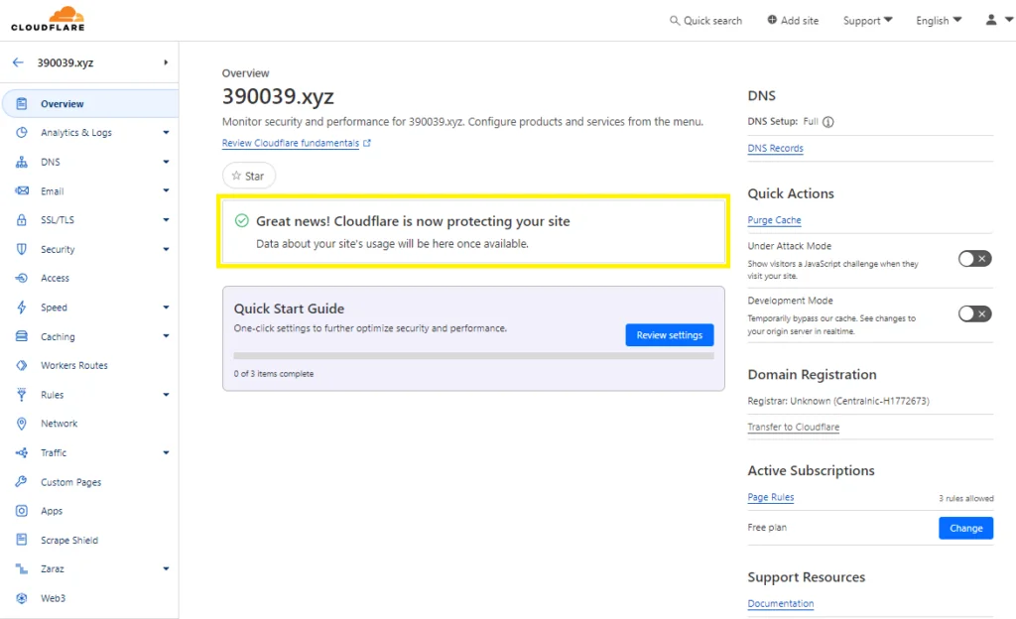Image resolution: width=1016 pixels, height=619 pixels.
Task: Open the Review Cloudflare fundamentals link
Action: tap(291, 143)
